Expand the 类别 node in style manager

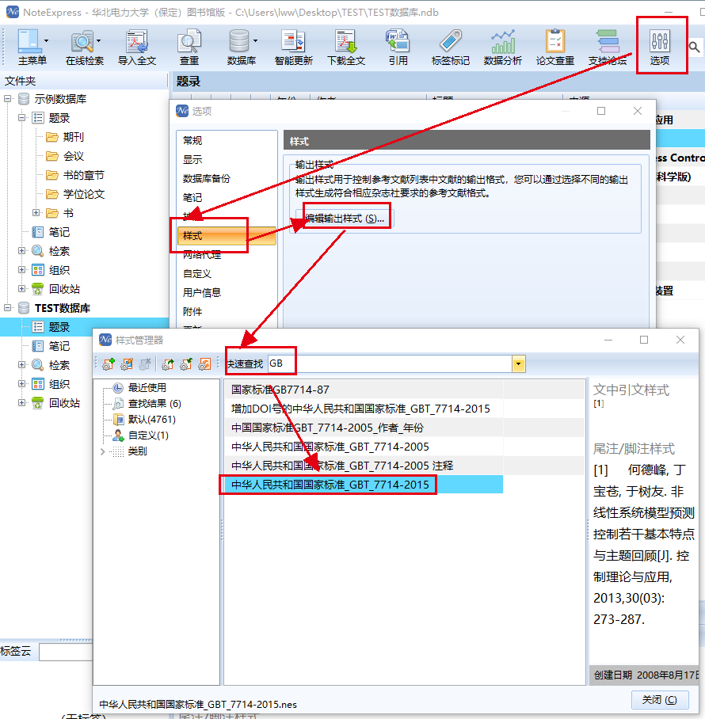pos(103,451)
